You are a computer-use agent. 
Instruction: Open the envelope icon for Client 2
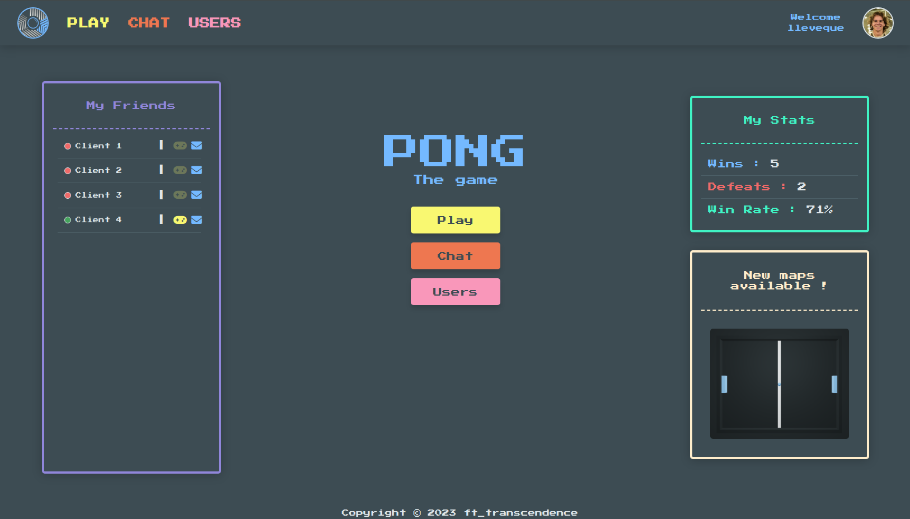pos(196,170)
